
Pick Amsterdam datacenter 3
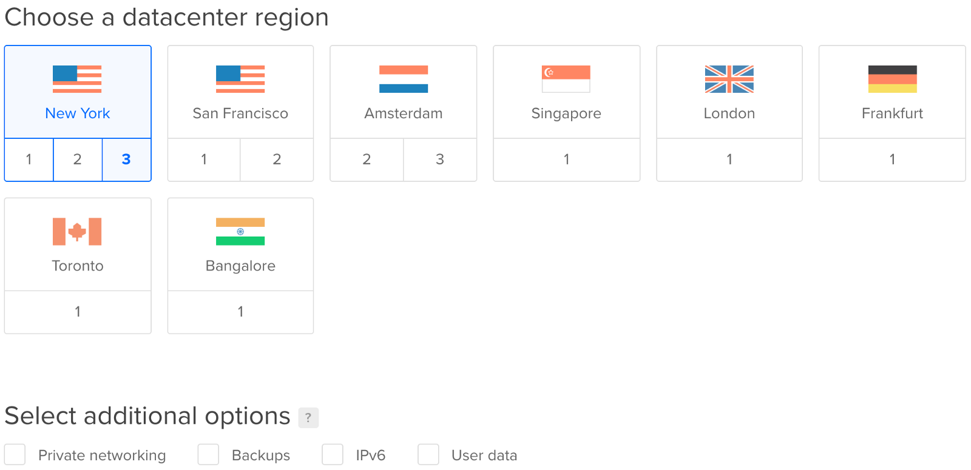coord(440,159)
